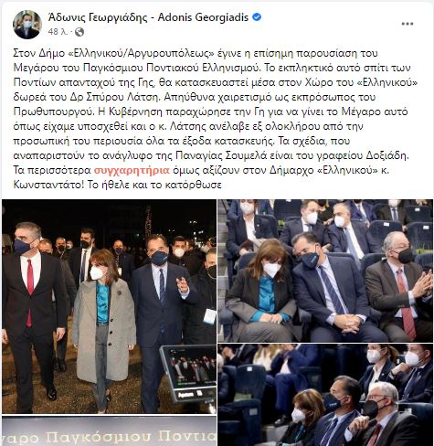The image size is (434, 446).
Task: Click the text mentioning 'Παναγίας Σουμελά'
Action: 211,155
